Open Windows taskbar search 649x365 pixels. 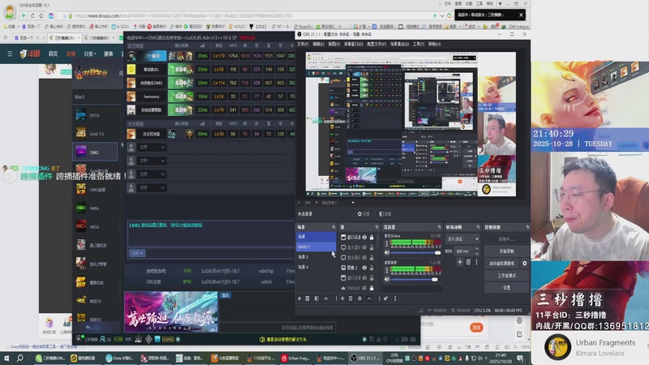pos(19,358)
